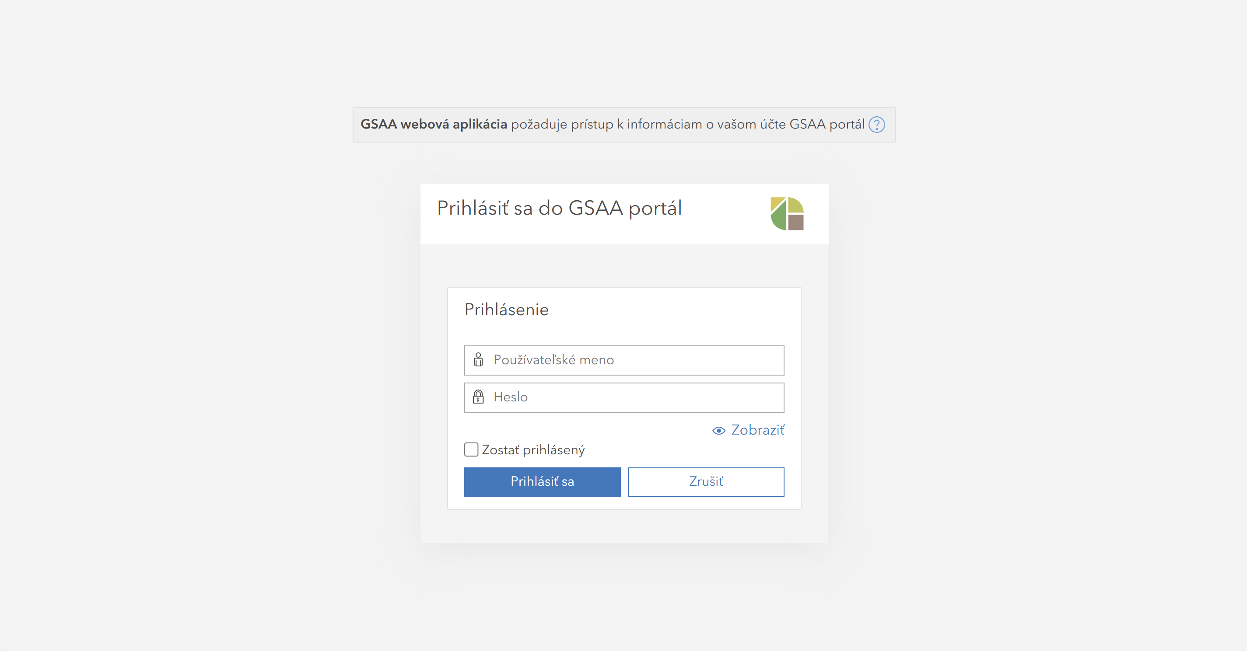Click the brown square in the logo
Viewport: 1247px width, 651px height.
pyautogui.click(x=796, y=223)
